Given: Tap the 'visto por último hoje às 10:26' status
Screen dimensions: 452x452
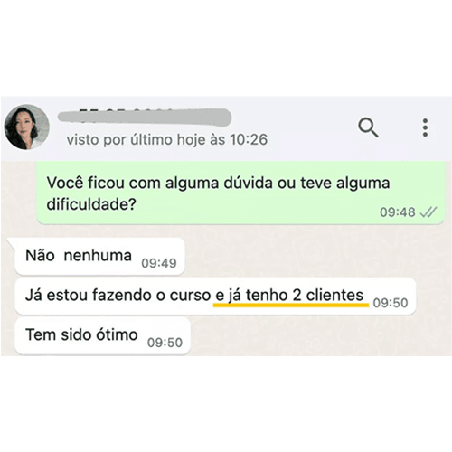Looking at the screenshot, I should coord(167,140).
